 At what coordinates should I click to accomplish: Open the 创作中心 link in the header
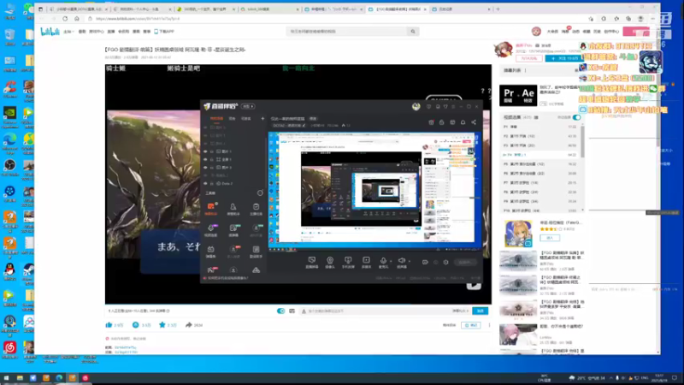point(611,32)
